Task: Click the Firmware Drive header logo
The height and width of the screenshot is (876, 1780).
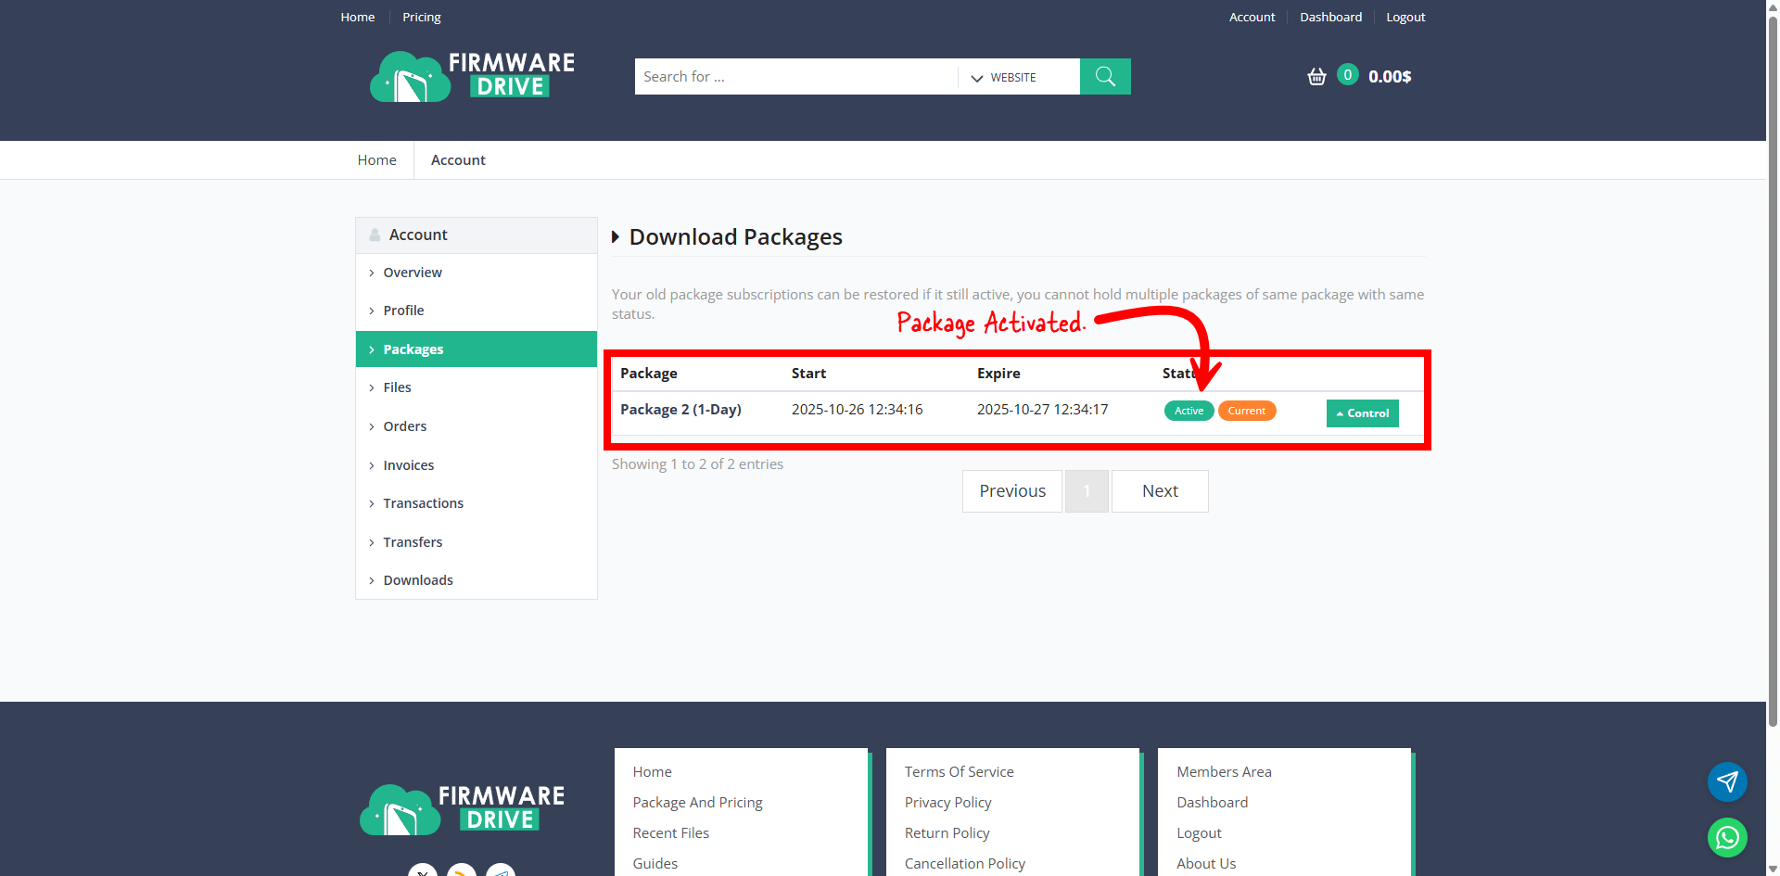Action: tap(472, 76)
